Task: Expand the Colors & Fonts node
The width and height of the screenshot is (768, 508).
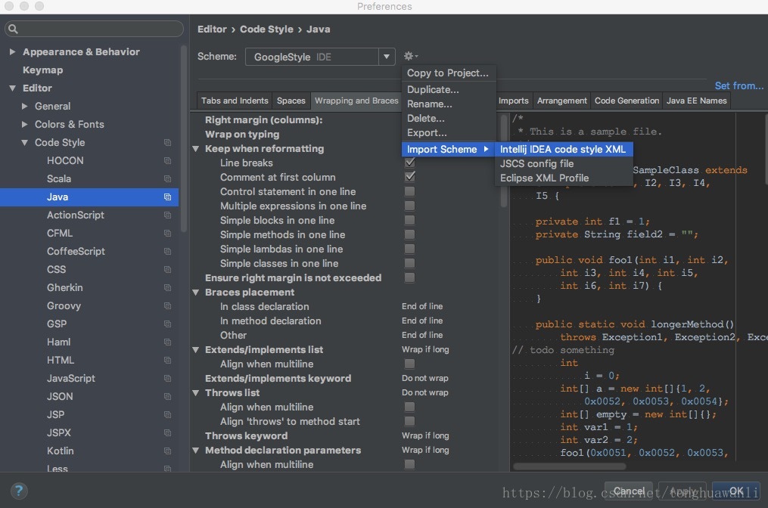Action: pyautogui.click(x=24, y=124)
